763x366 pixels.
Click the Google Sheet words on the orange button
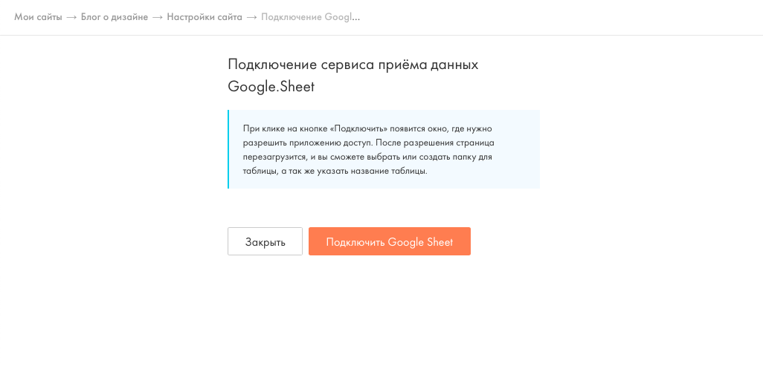420,242
